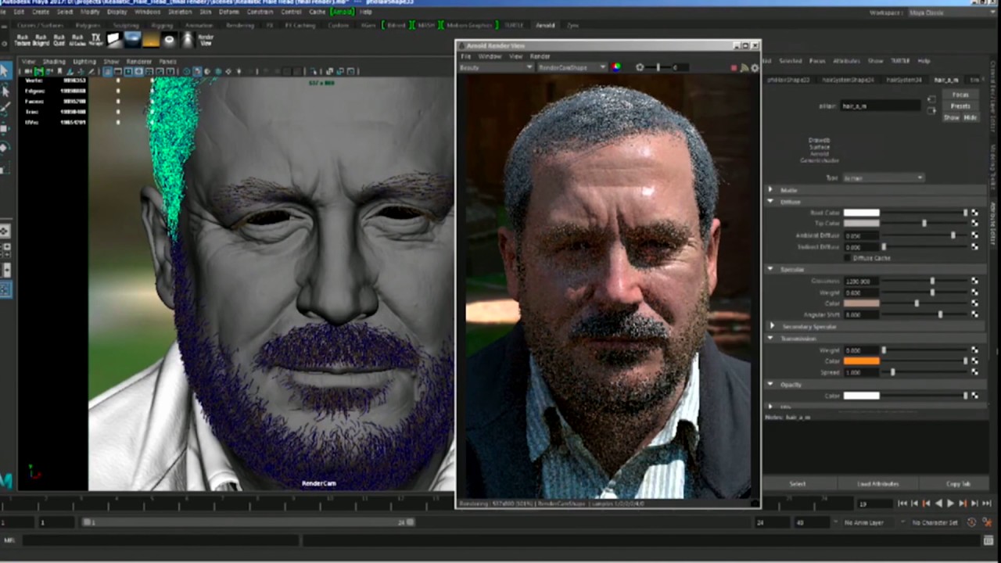1001x563 pixels.
Task: Open the Arnold menu in the menu bar
Action: 342,13
